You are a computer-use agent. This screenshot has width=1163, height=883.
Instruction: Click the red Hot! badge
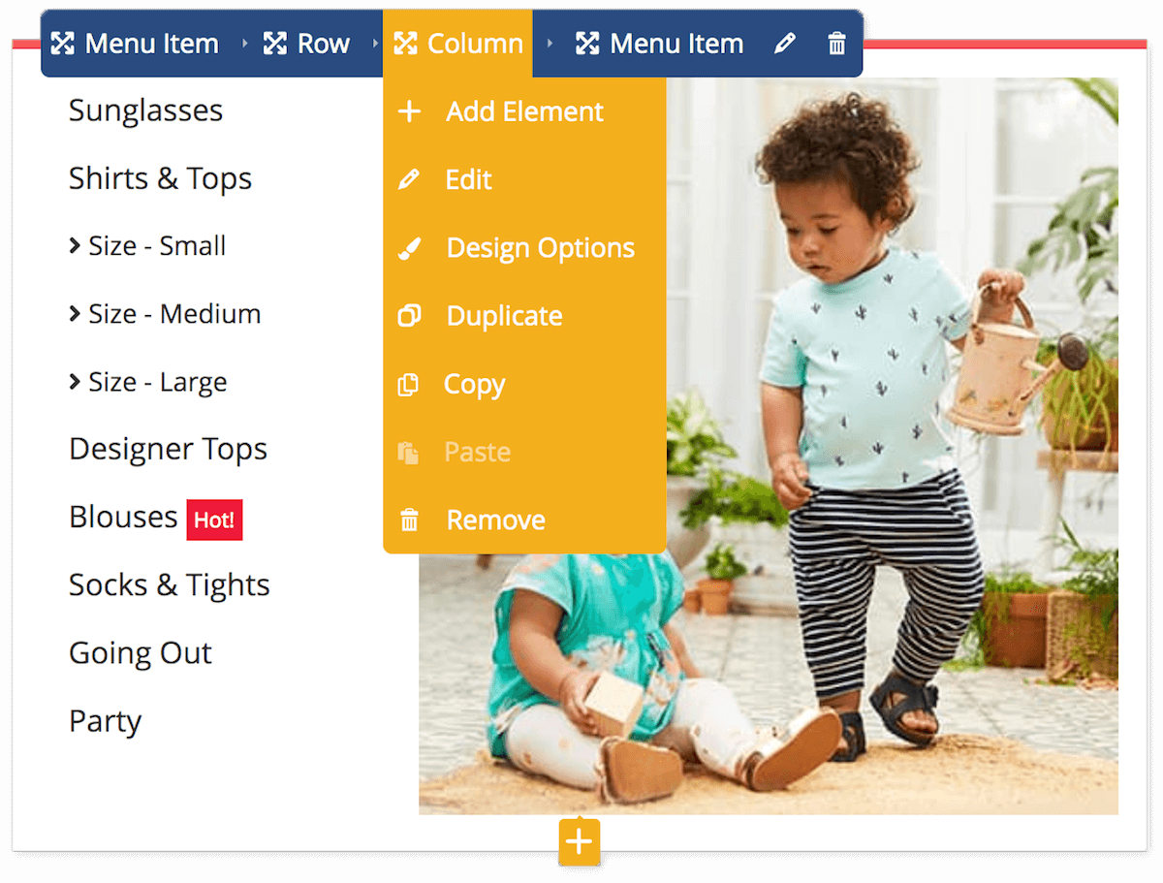(214, 520)
